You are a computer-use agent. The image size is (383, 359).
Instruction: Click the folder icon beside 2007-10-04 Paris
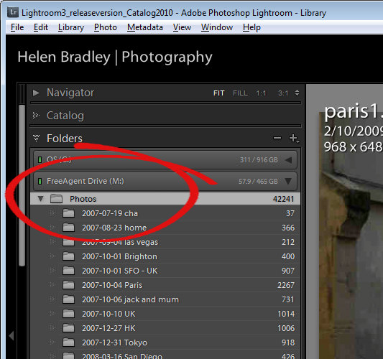(x=68, y=285)
